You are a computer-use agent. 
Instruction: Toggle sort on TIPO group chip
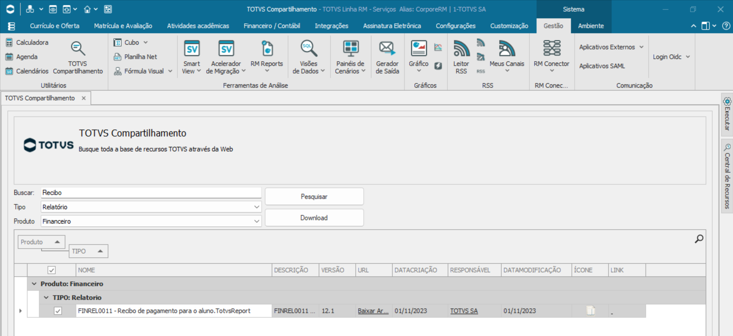point(88,251)
